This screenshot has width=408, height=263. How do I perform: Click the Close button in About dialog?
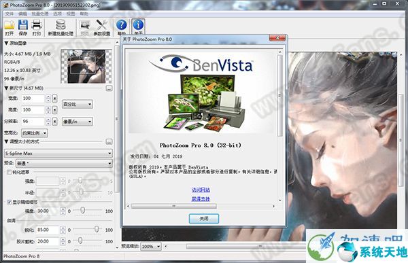(x=204, y=219)
